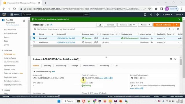Click the AWS logo home icon
Screen dimensions: 185x104
(4, 14)
